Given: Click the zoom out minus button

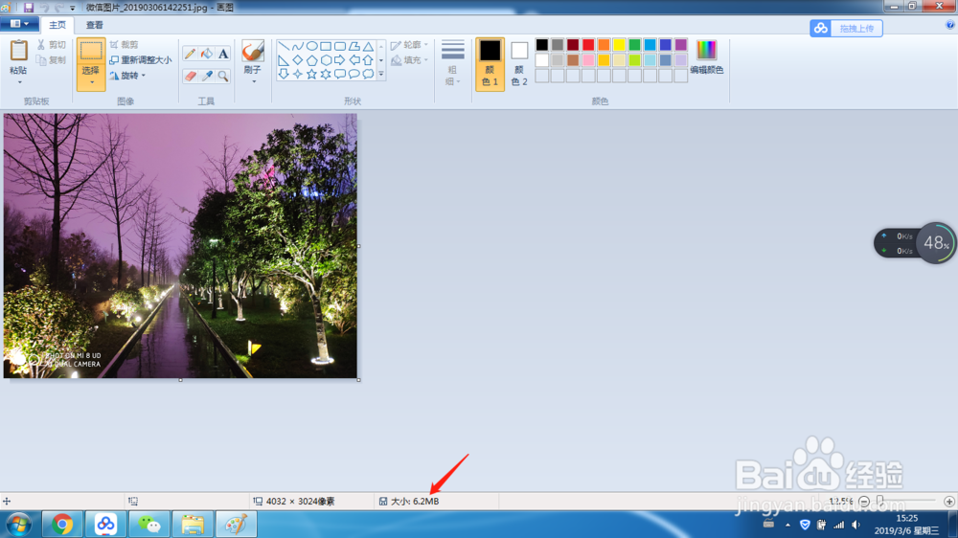Looking at the screenshot, I should (x=864, y=502).
